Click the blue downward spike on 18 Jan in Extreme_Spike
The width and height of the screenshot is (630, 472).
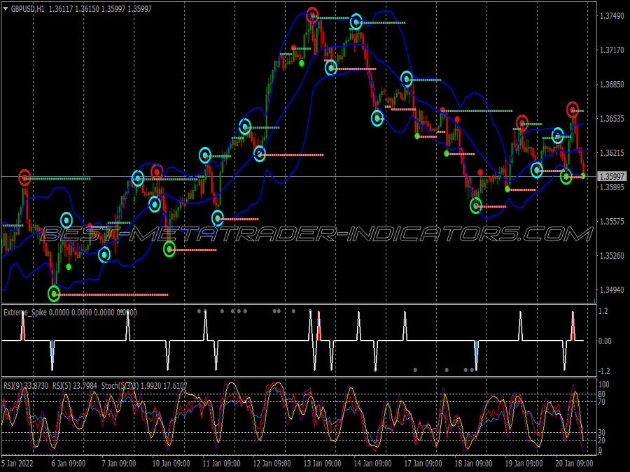pos(476,355)
